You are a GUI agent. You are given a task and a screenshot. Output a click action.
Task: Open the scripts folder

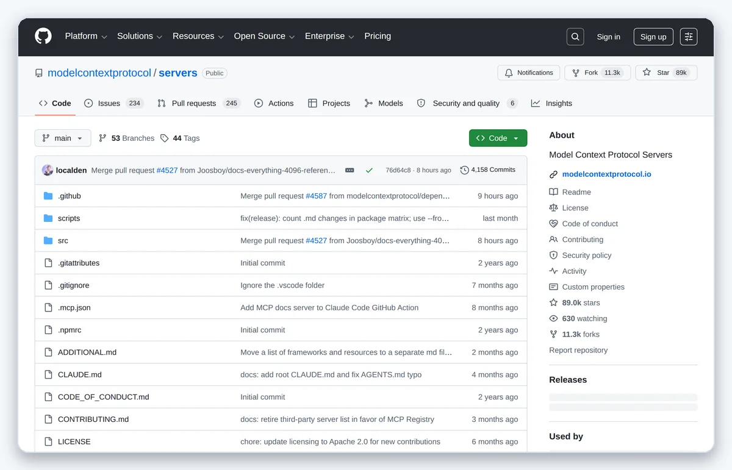(69, 218)
